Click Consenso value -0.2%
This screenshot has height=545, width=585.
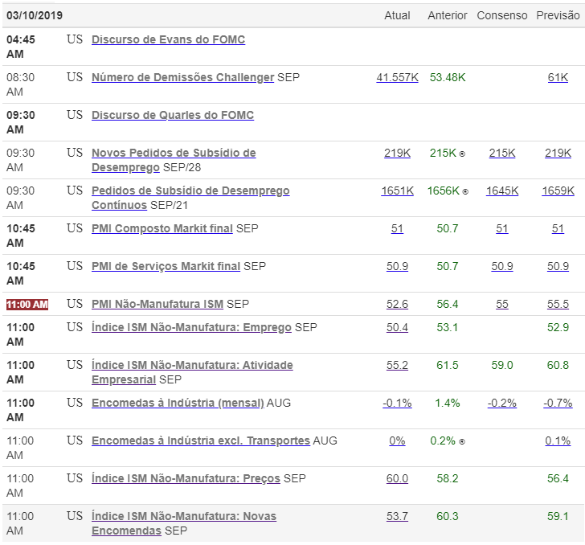coord(502,403)
